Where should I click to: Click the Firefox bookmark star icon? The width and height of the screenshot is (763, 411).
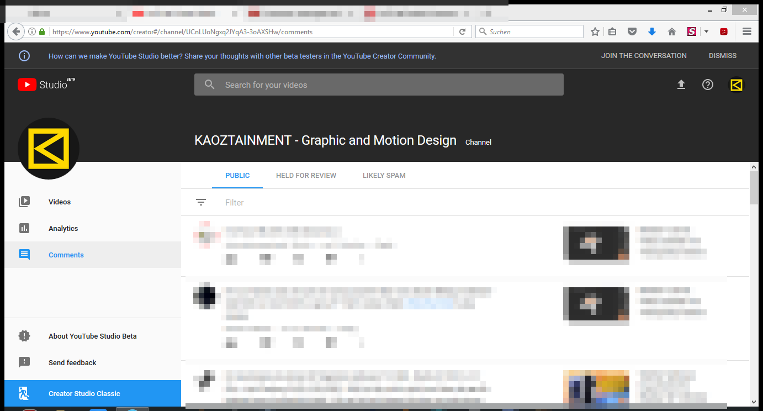point(595,32)
